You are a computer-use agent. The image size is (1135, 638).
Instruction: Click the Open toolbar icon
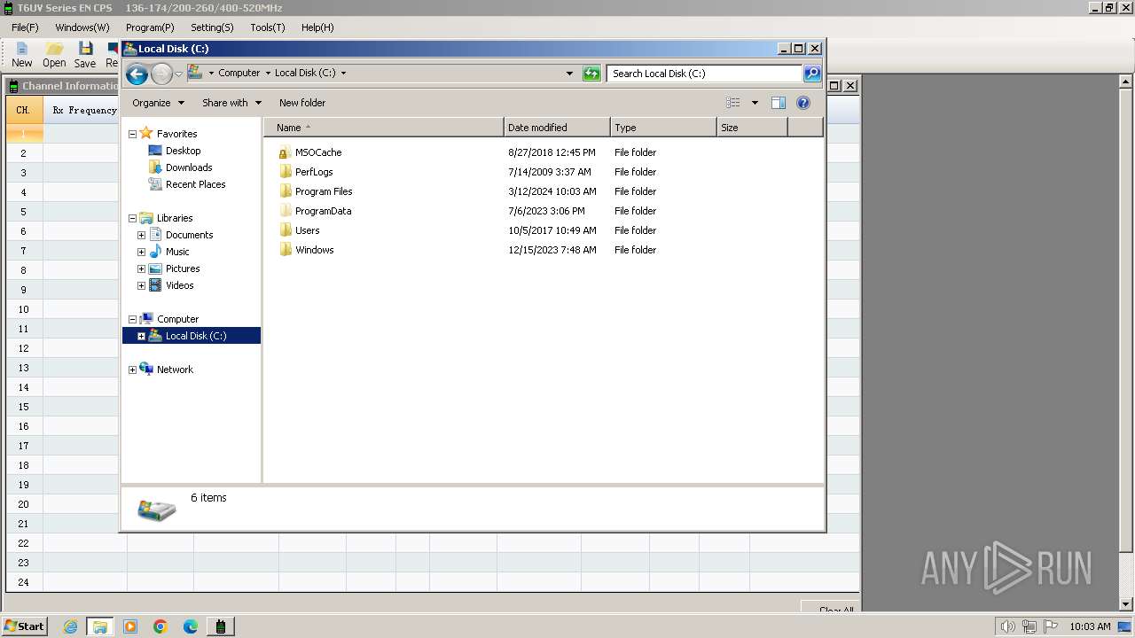point(54,55)
